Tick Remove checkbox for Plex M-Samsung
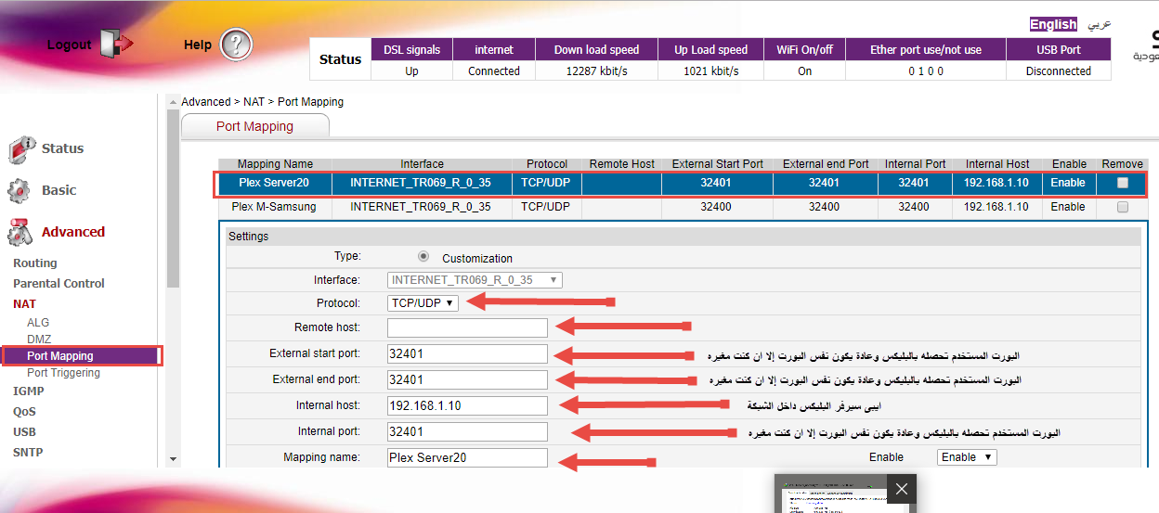This screenshot has height=513, width=1159. [x=1123, y=207]
